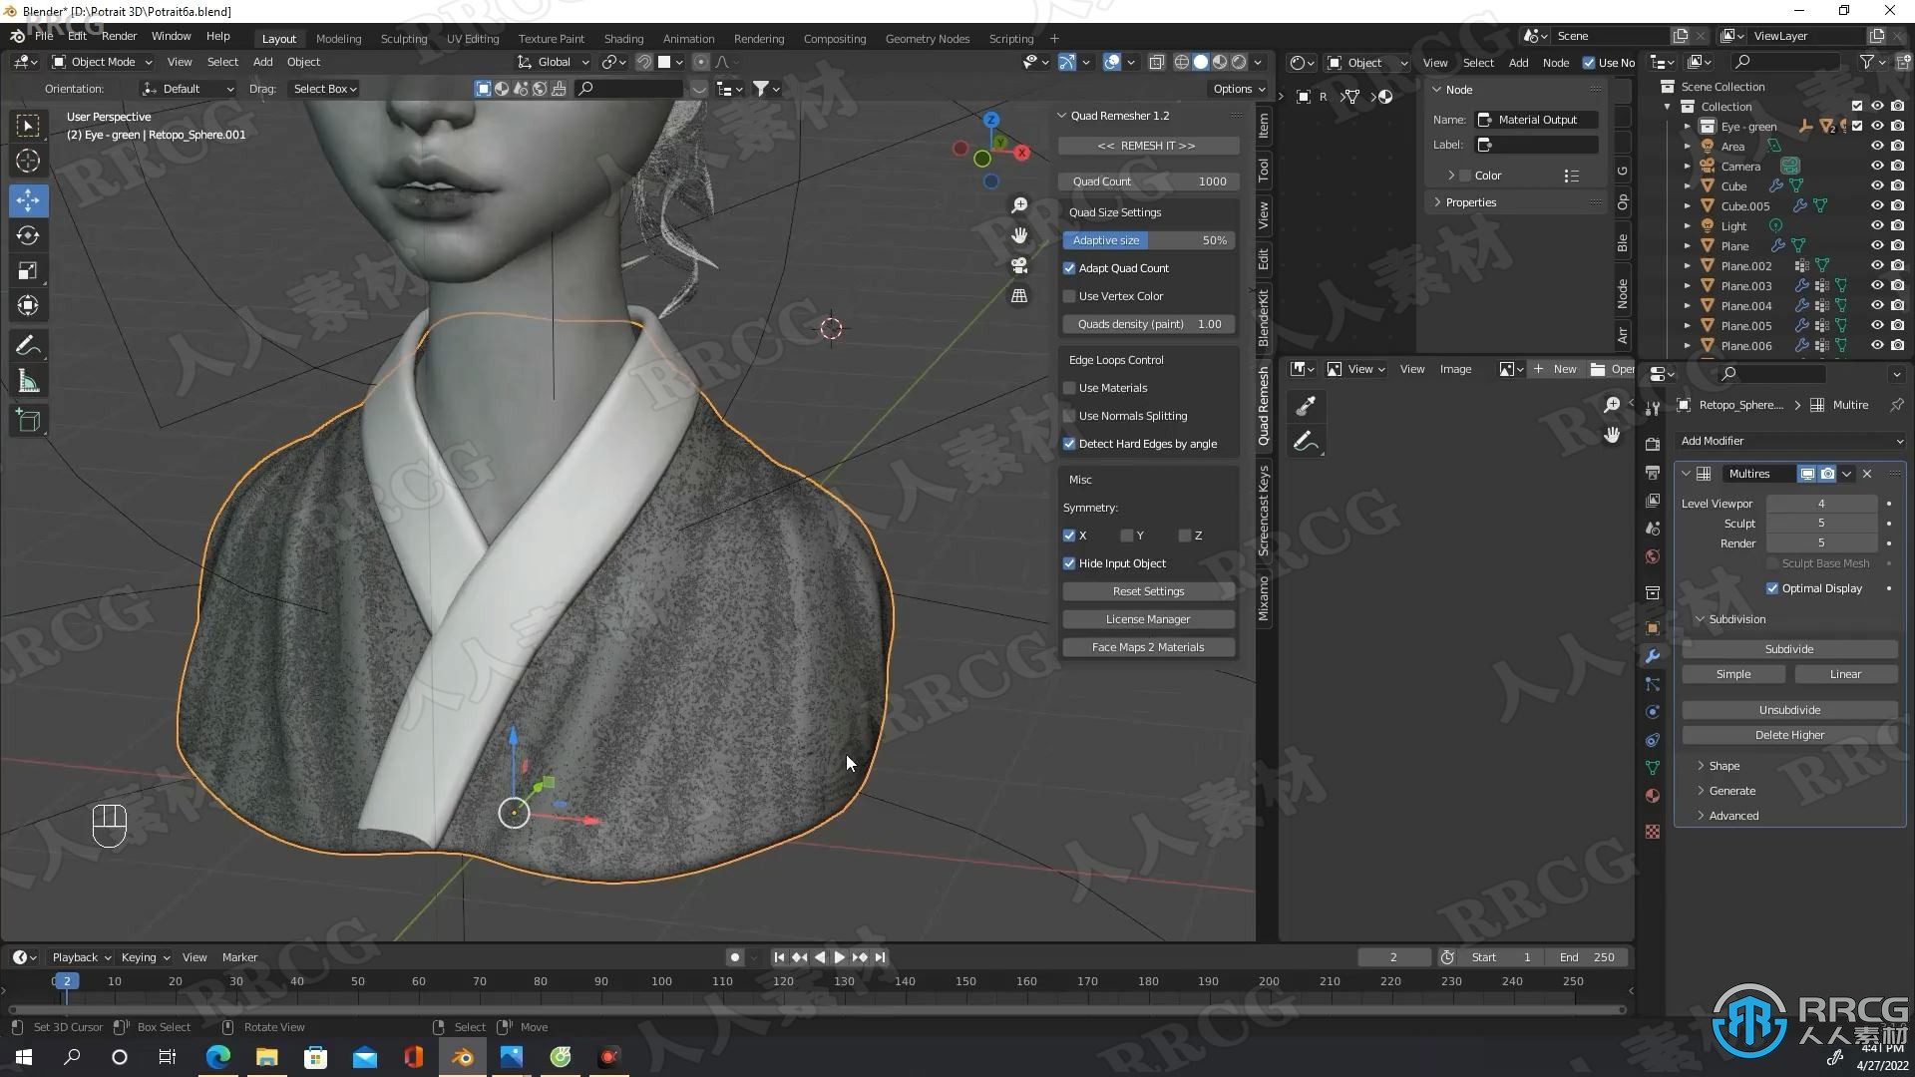Click the Subdivide button in Subdivision
Screen dimensions: 1915x1077
click(1787, 648)
